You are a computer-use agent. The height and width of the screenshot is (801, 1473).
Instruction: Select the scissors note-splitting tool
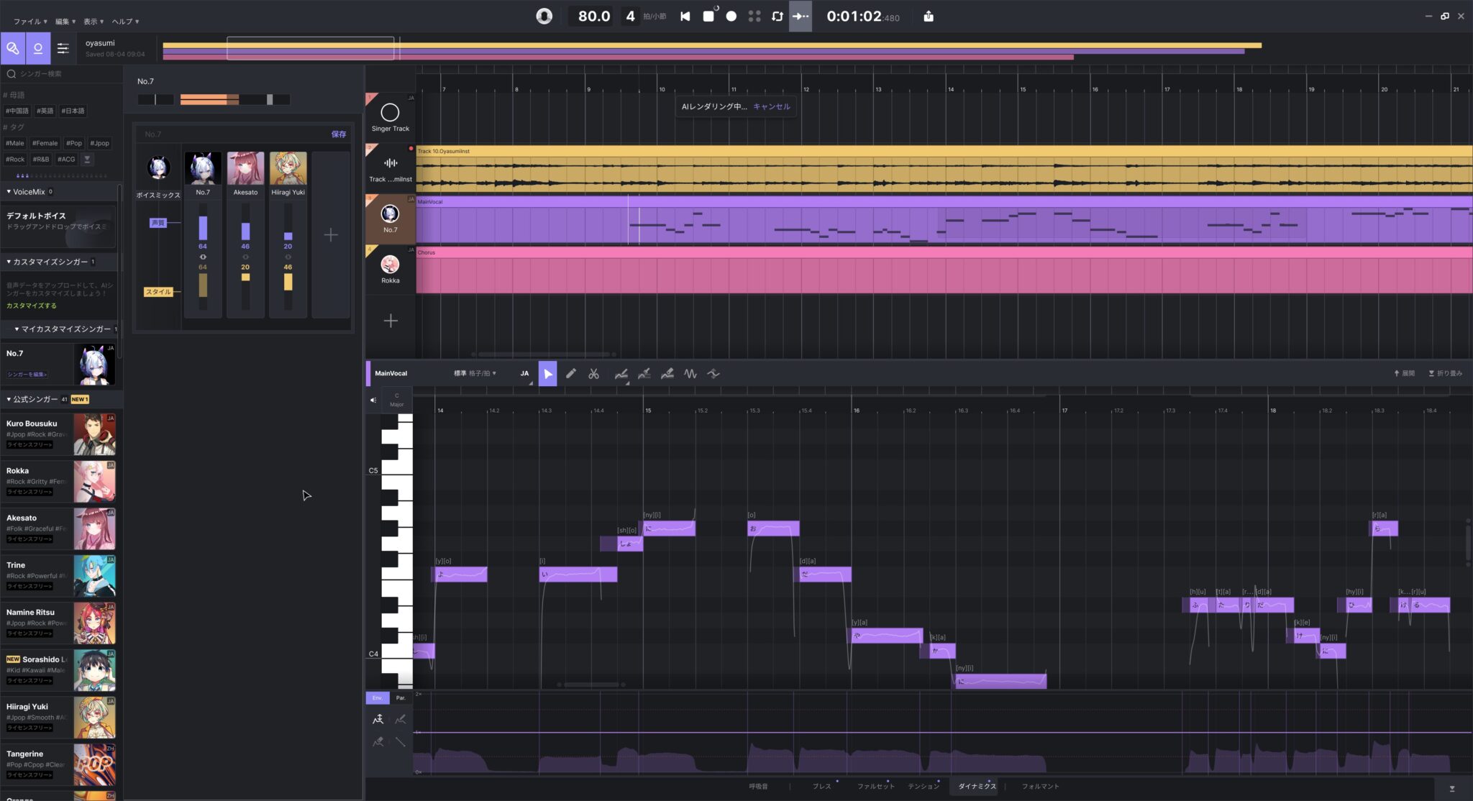click(594, 373)
